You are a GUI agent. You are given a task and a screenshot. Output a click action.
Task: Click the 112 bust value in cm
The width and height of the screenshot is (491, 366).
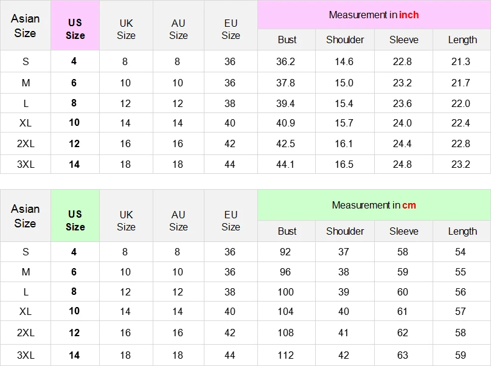click(285, 355)
